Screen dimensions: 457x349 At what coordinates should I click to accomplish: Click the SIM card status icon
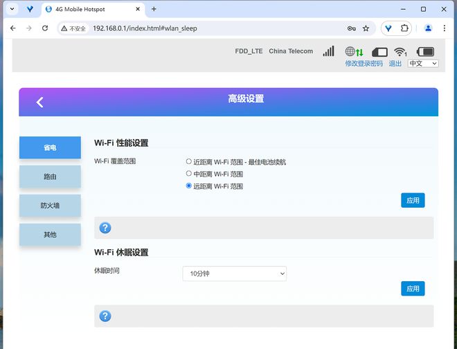tap(379, 52)
